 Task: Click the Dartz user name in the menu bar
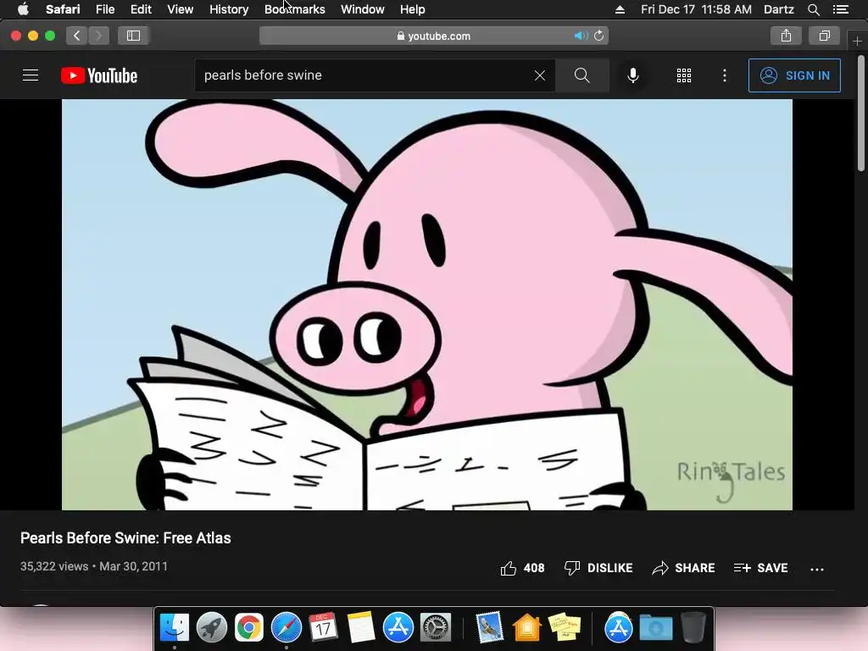click(x=779, y=9)
